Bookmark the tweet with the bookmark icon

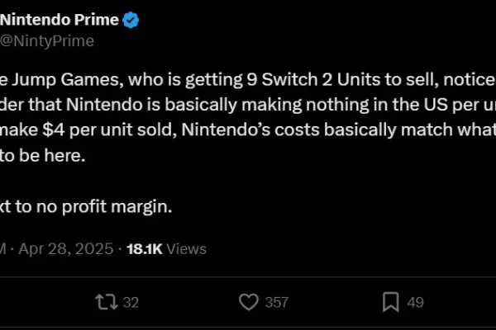[391, 302]
